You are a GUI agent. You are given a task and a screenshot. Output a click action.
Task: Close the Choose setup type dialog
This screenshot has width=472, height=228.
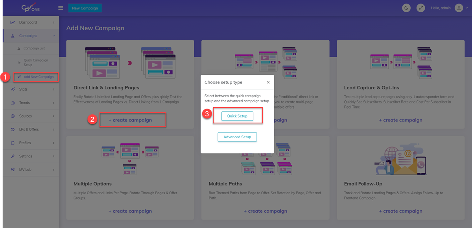click(268, 82)
